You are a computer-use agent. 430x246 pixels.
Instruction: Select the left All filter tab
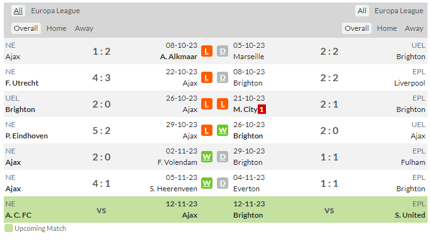click(18, 11)
